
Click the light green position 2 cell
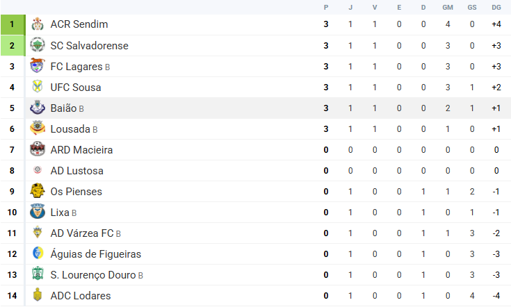(x=13, y=45)
